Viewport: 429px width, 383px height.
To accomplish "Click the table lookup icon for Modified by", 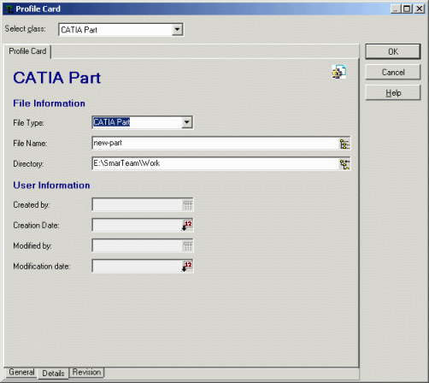I will [x=187, y=246].
